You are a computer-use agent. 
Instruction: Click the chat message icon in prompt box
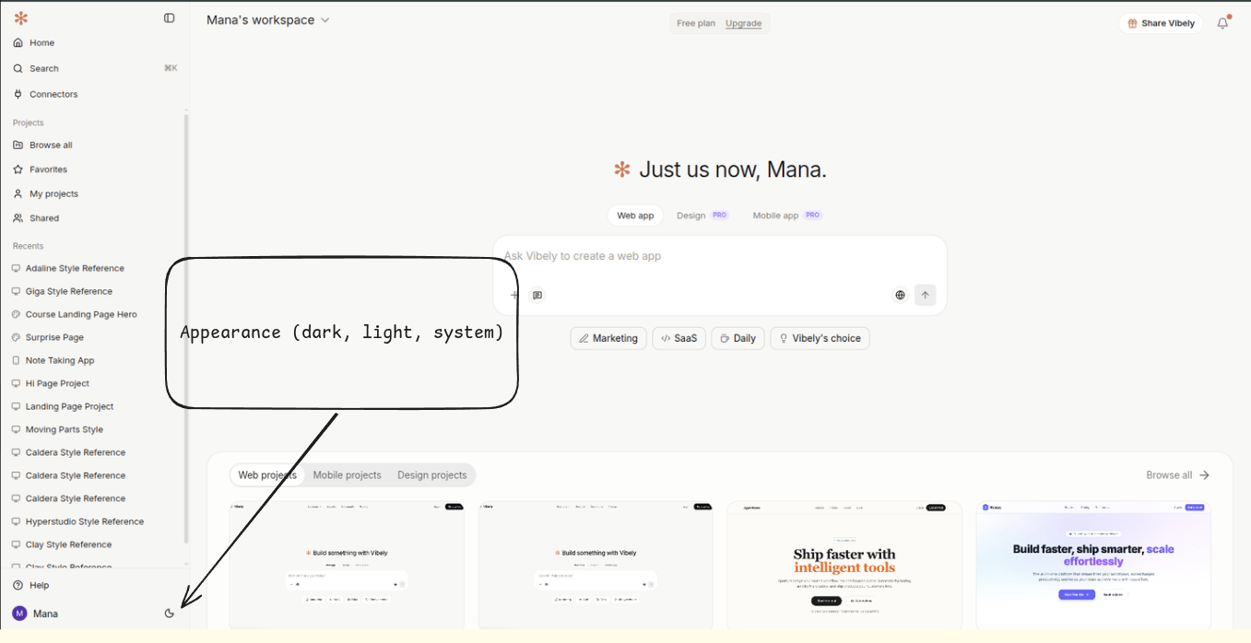coord(537,296)
